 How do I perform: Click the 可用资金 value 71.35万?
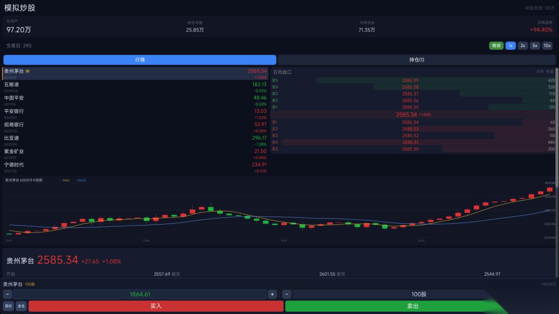tap(367, 30)
